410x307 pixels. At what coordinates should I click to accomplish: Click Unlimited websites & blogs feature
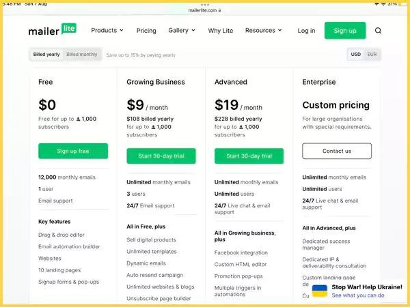point(161,287)
